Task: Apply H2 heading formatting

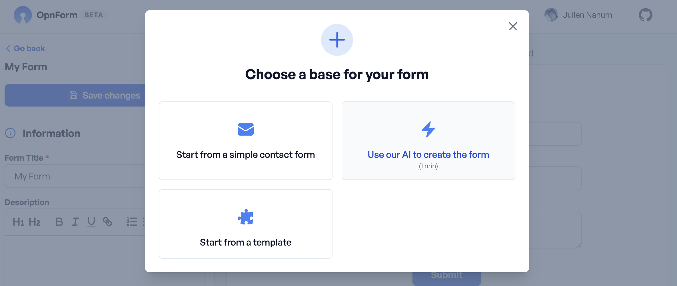Action: coord(35,222)
